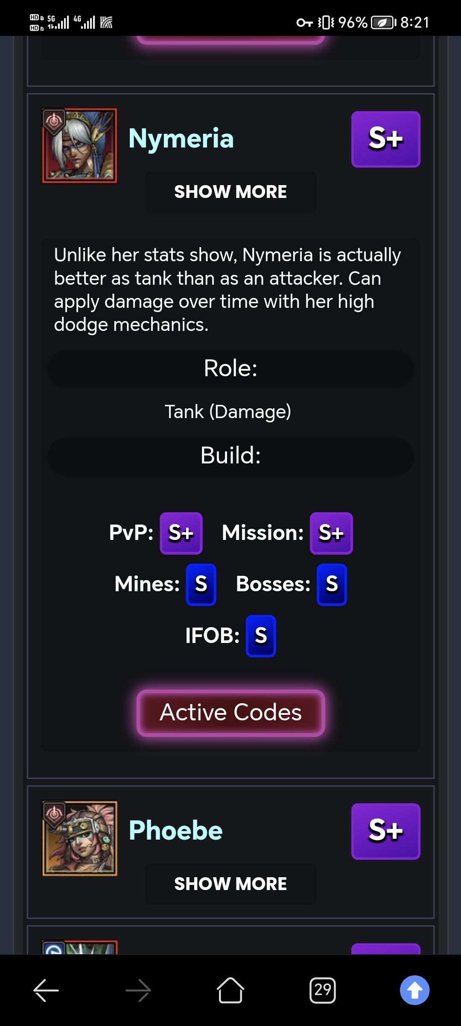
Task: Tap the IFOB S rating badge
Action: click(x=261, y=636)
